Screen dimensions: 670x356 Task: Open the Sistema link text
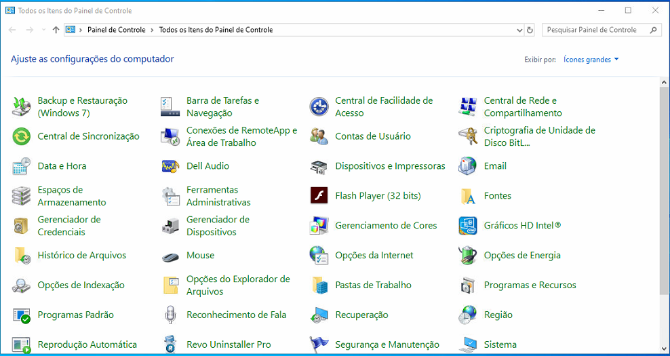point(500,344)
